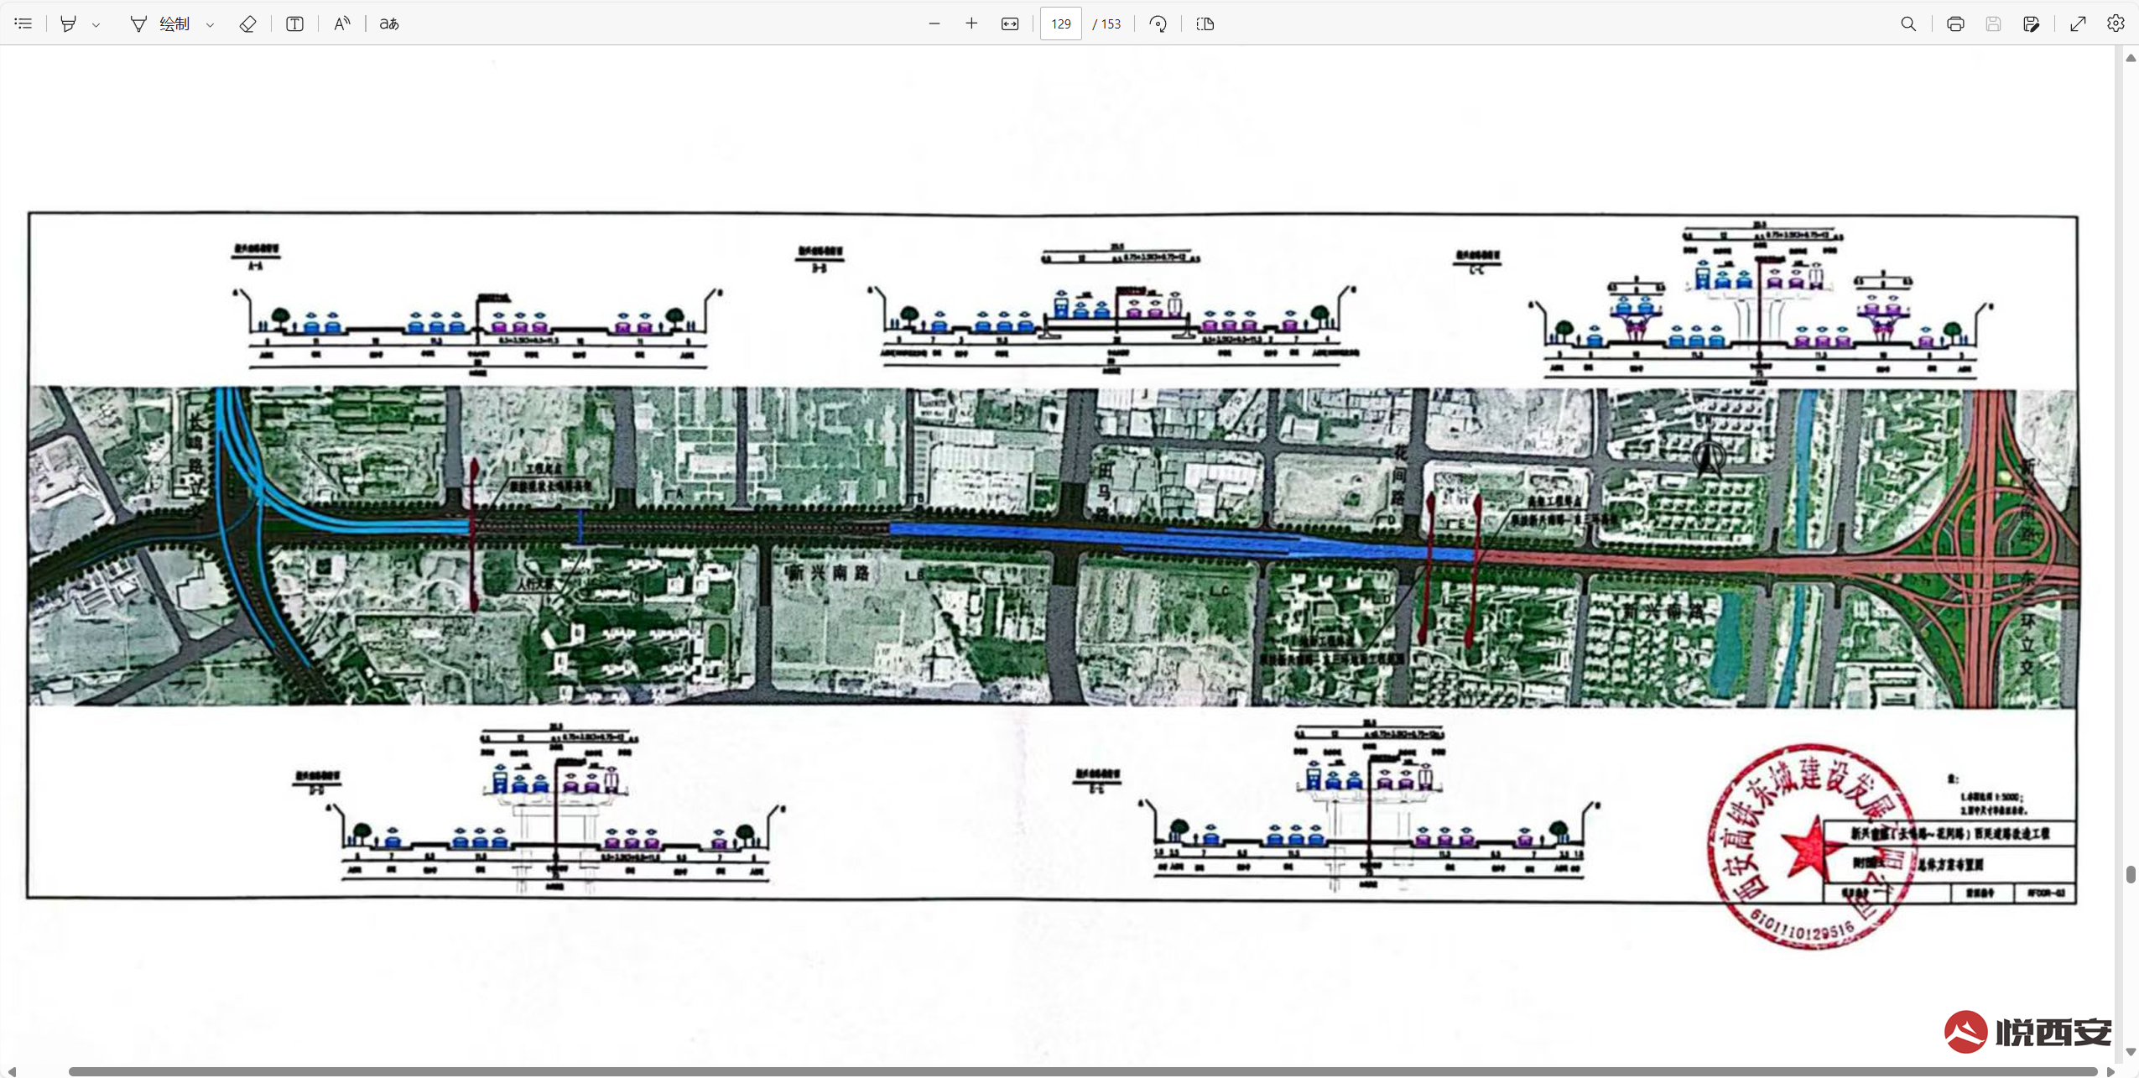Save the PDF document
2139x1078 pixels.
tap(1993, 23)
